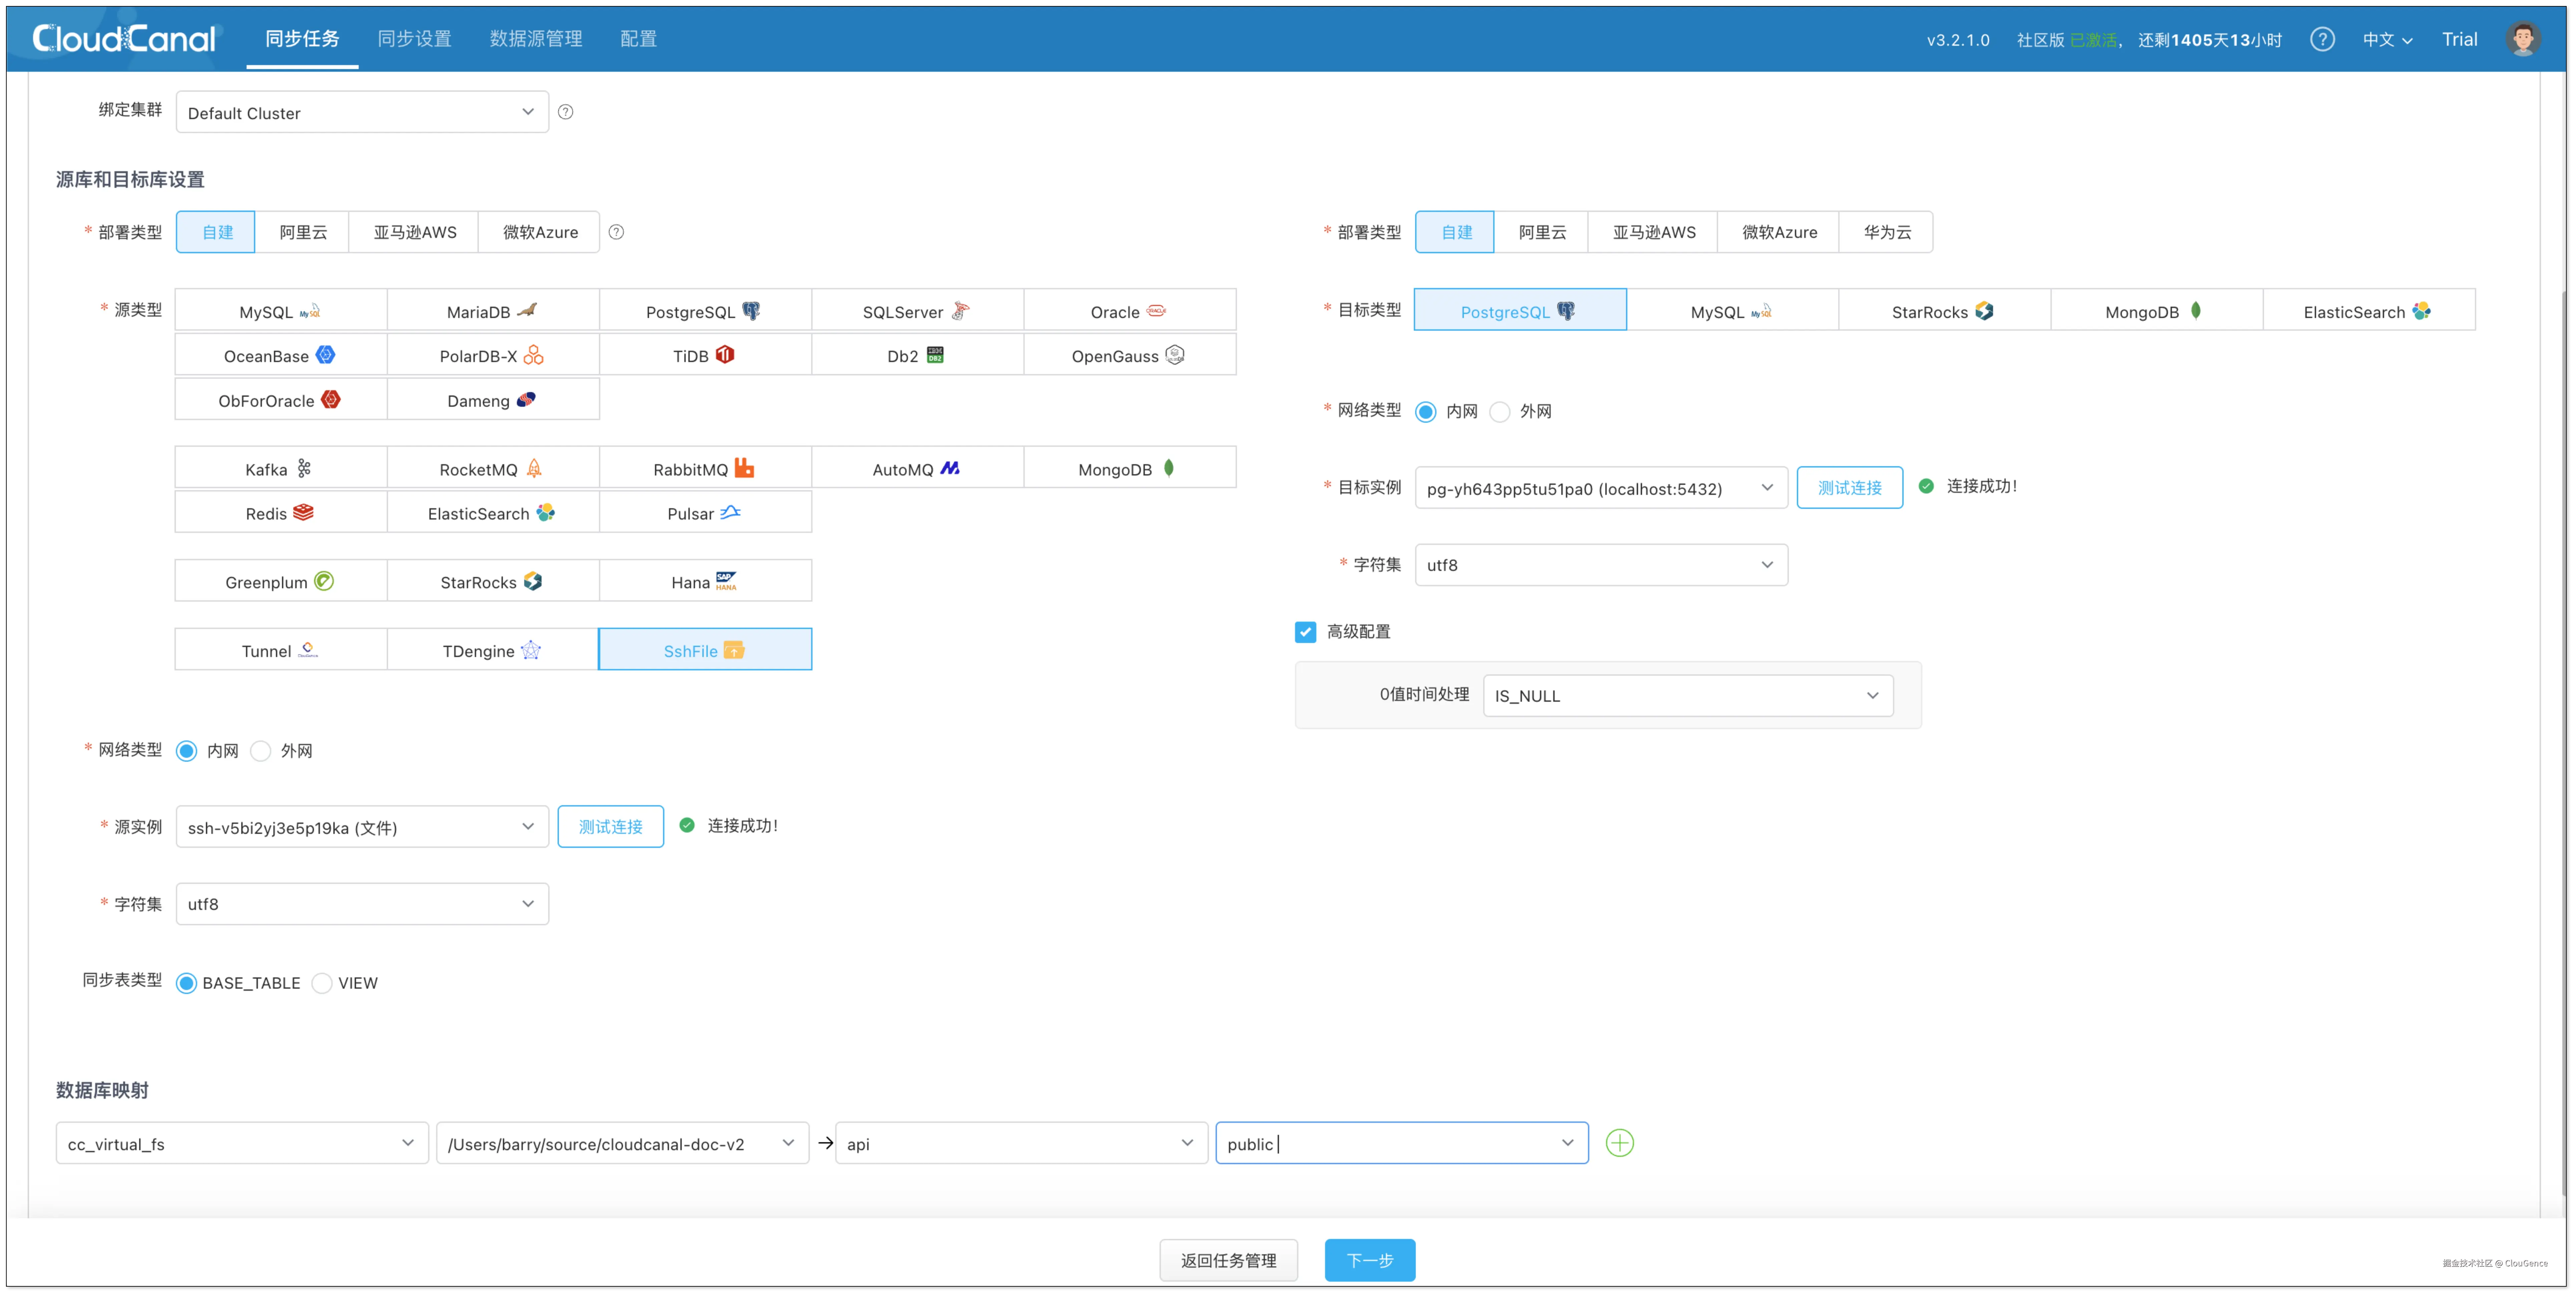Click the user avatar in top right
This screenshot has width=2576, height=1296.
(2523, 39)
